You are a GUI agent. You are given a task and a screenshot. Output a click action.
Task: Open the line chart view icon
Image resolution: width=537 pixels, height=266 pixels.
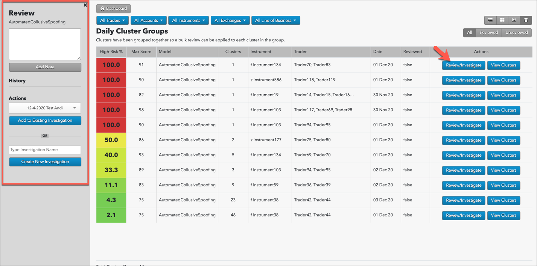point(514,20)
